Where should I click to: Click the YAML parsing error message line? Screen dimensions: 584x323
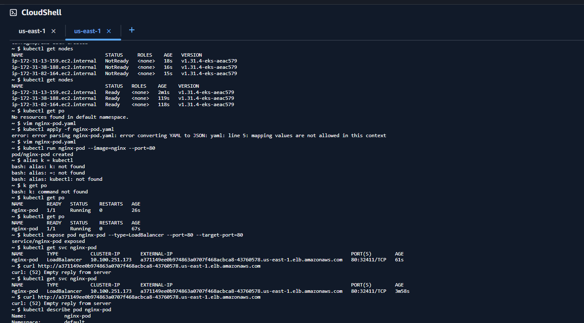199,135
